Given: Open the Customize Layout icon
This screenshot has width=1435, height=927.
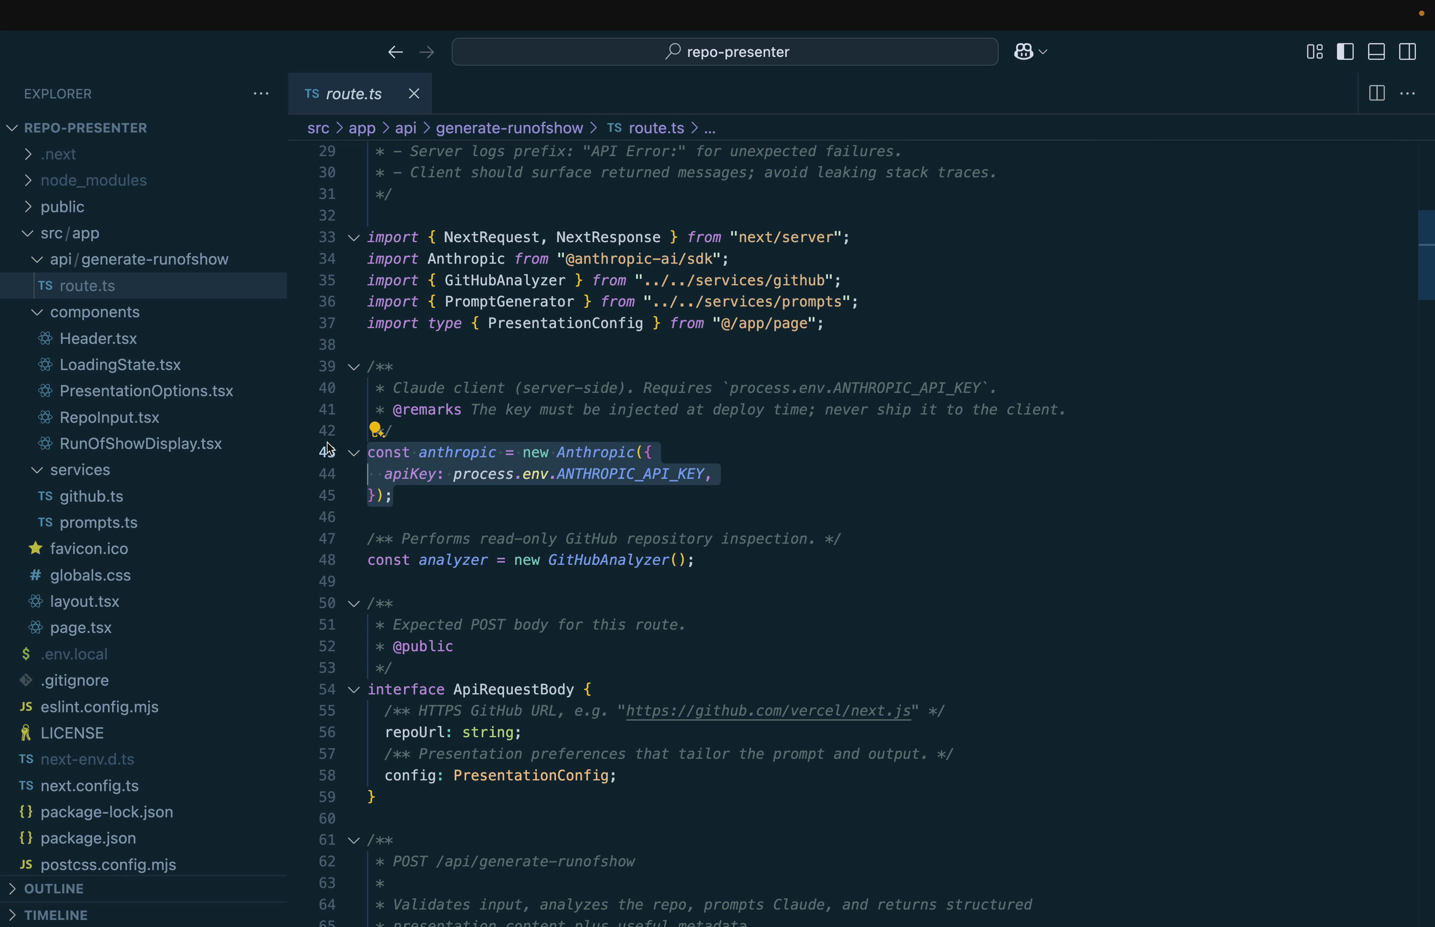Looking at the screenshot, I should click(1314, 52).
